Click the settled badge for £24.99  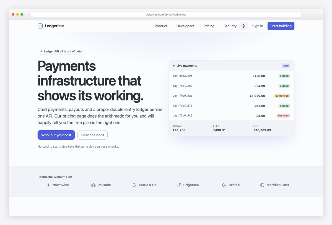(284, 86)
